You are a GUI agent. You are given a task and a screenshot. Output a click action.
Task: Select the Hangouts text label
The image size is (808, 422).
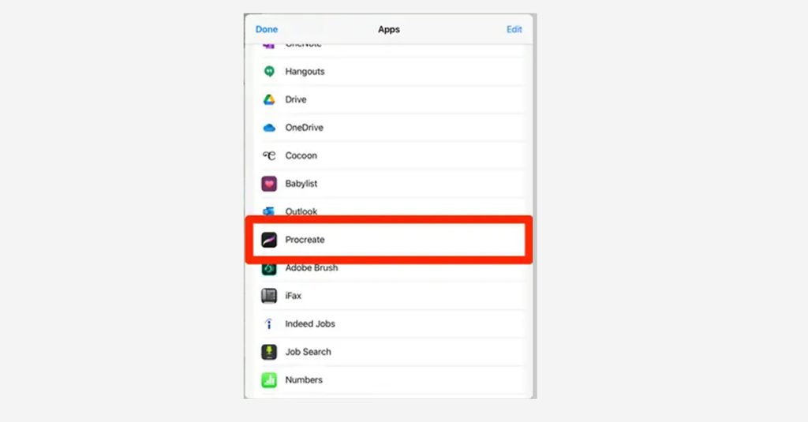[x=305, y=72]
